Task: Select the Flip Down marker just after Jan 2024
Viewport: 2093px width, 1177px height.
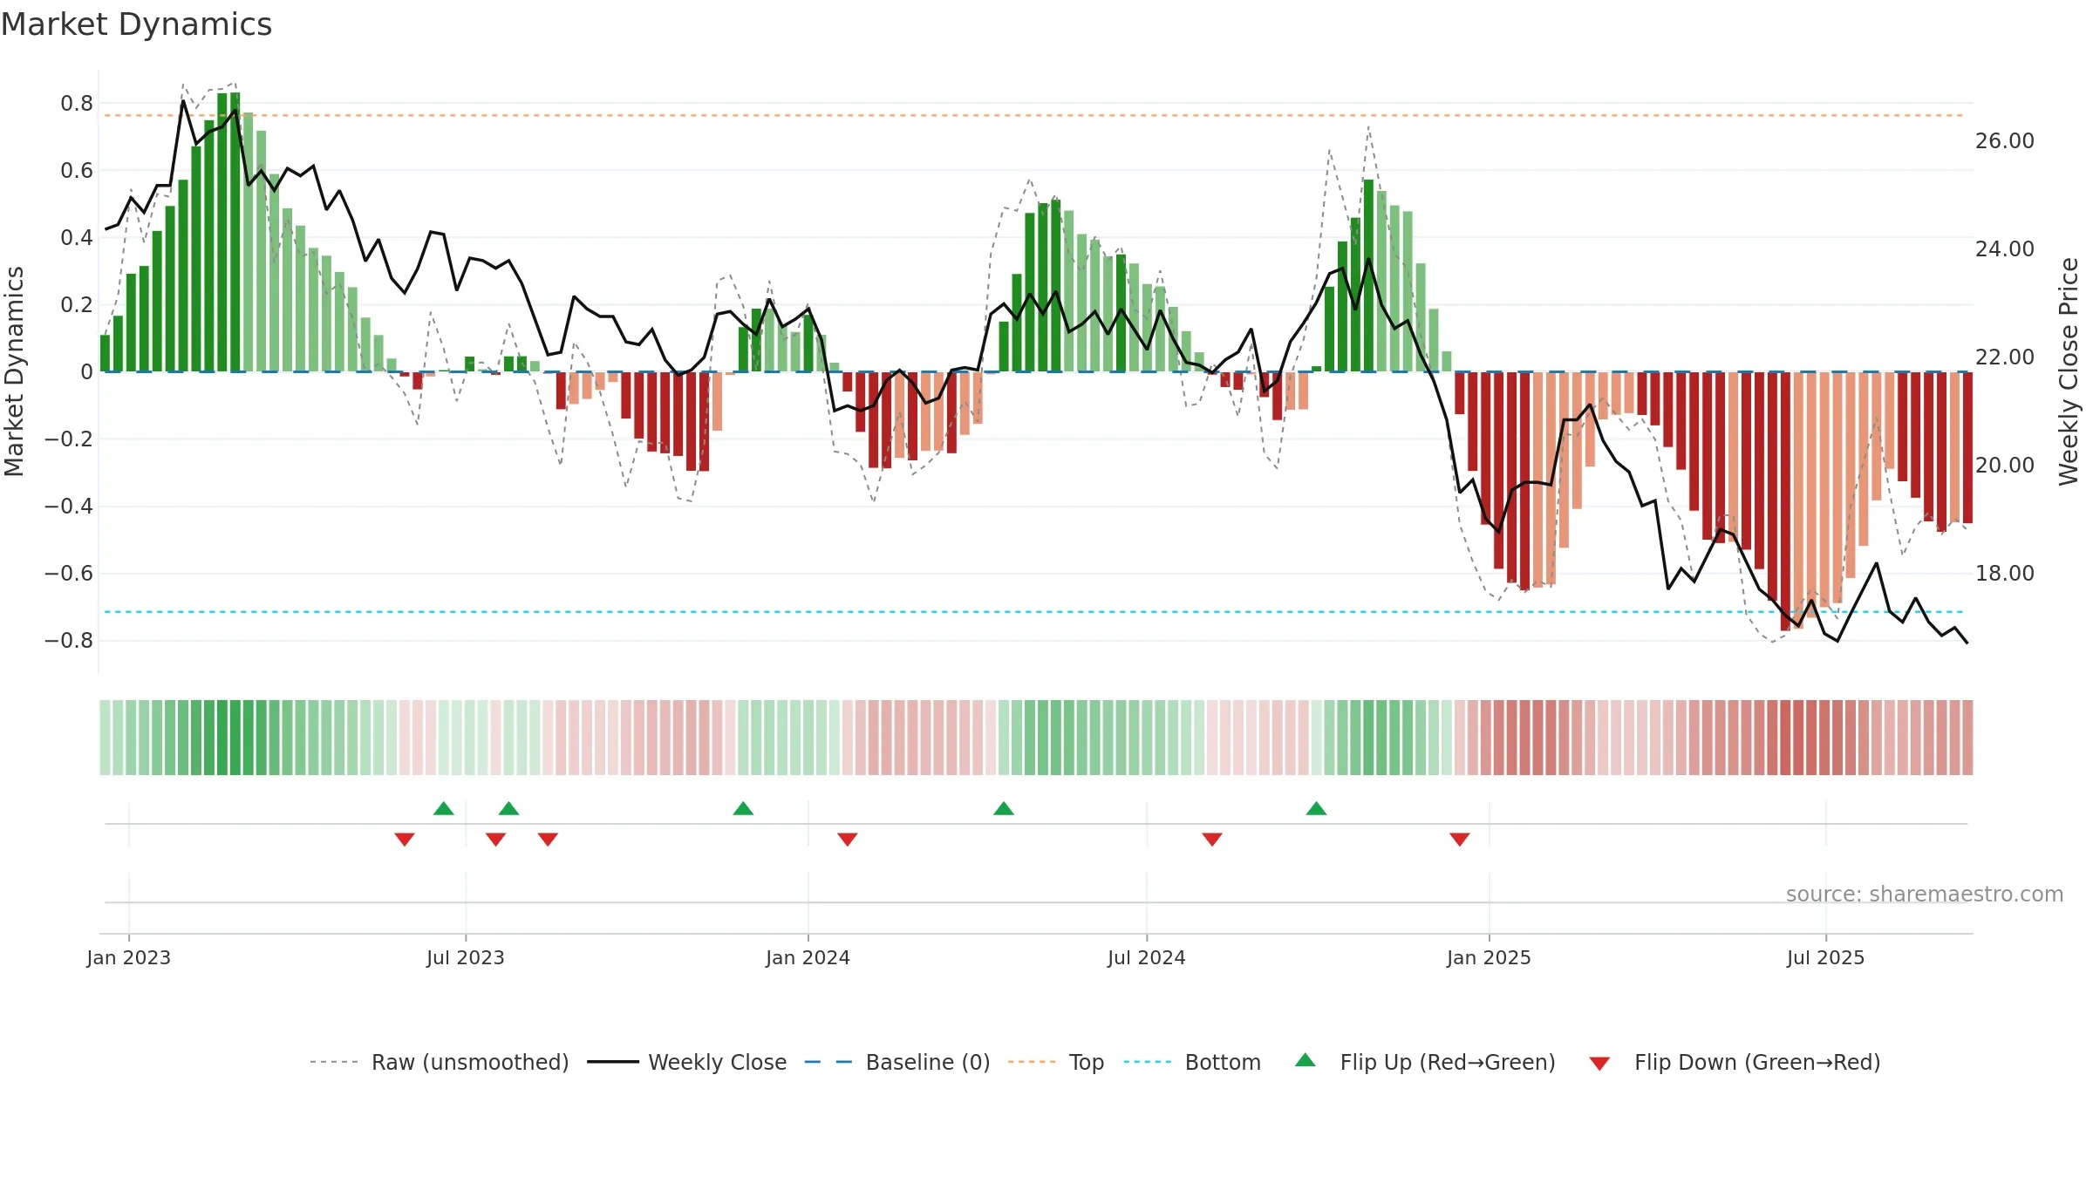Action: (848, 839)
